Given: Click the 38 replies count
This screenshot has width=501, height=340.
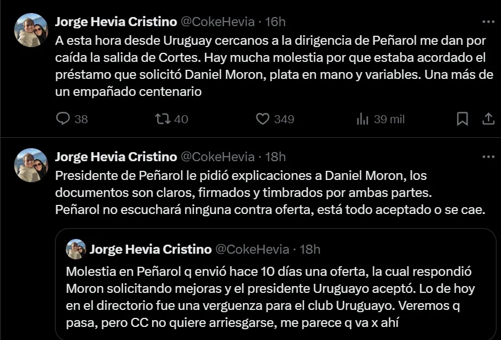Looking at the screenshot, I should [81, 119].
